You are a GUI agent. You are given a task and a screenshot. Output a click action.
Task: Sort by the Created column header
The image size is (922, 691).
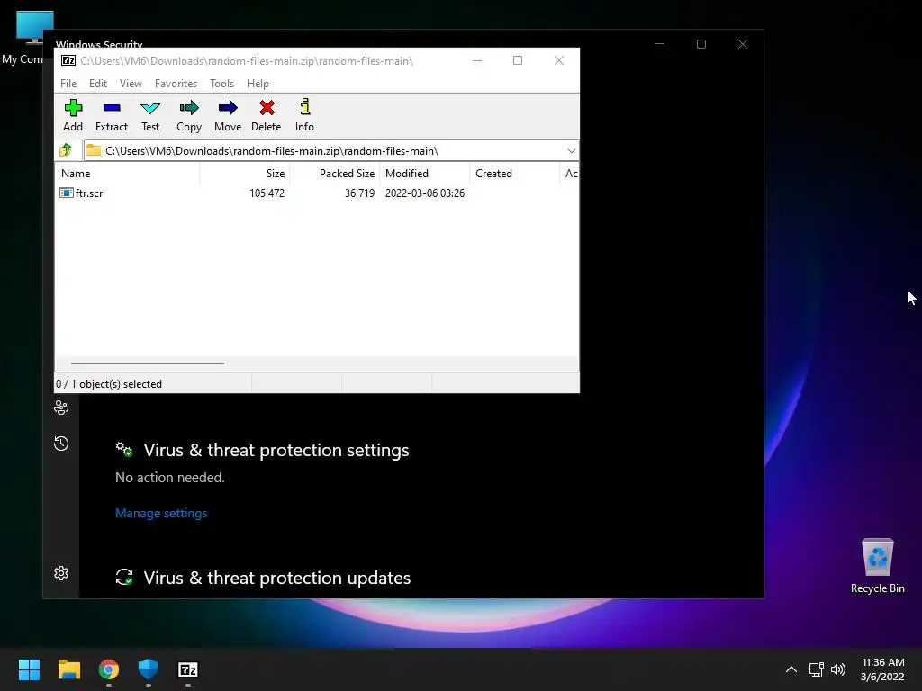tap(514, 174)
